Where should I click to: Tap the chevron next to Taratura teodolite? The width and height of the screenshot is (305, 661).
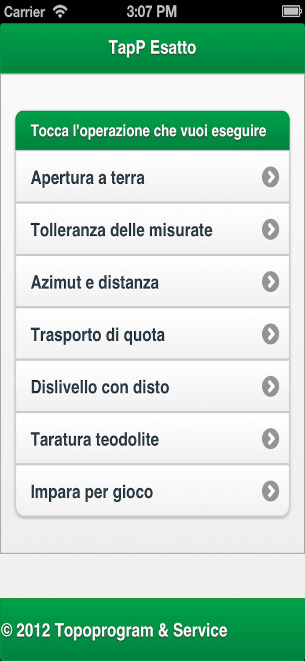(x=270, y=438)
